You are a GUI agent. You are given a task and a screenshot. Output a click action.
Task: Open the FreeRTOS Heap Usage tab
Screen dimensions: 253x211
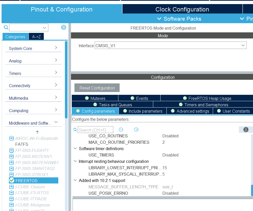click(x=207, y=98)
